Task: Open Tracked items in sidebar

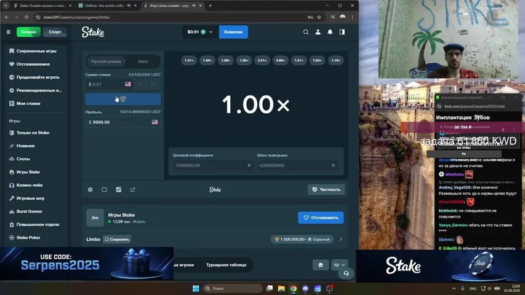Action: [x=33, y=64]
